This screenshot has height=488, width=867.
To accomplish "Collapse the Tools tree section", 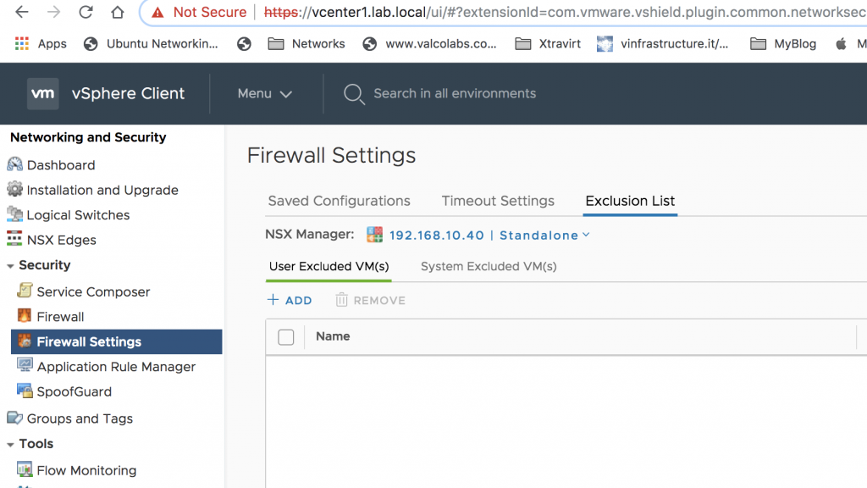I will click(10, 445).
